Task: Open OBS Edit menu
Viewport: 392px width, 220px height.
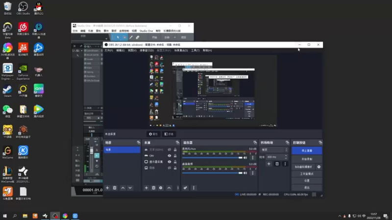Action: 120,50
